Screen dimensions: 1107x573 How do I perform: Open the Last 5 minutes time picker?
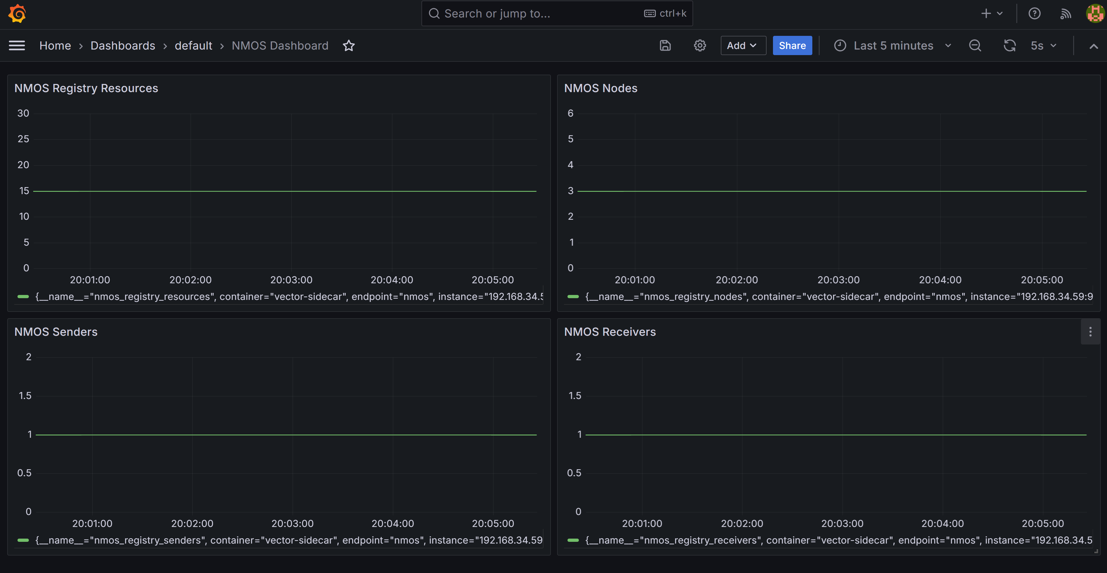892,45
